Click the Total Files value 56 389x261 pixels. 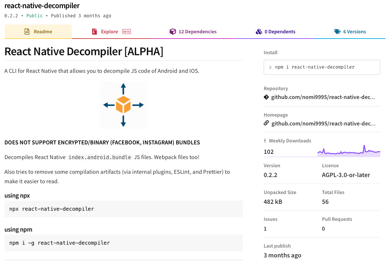(x=325, y=202)
